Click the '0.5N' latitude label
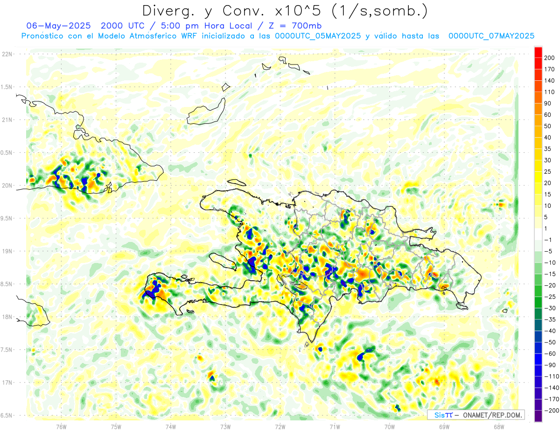This screenshot has height=433, width=560. pyautogui.click(x=7, y=153)
